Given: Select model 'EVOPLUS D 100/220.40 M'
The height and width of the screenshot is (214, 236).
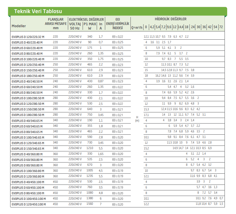Looking at the screenshot, I should pos(28,59).
